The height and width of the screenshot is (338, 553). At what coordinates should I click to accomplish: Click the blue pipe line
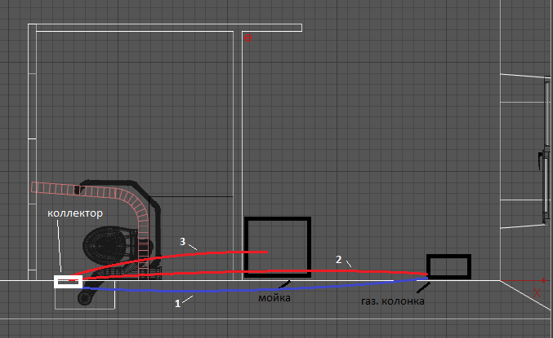coord(245,289)
